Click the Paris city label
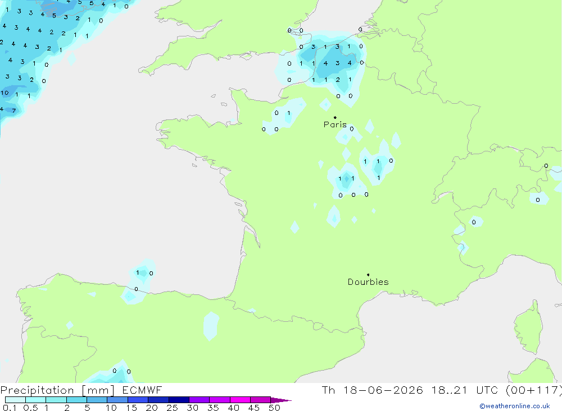Screen dimensions: 562x411 (x=335, y=124)
